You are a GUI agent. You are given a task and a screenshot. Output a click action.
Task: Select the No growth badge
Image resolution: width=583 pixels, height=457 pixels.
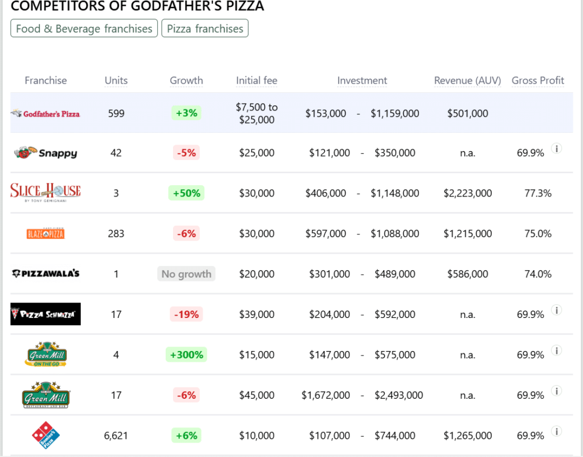coord(186,274)
